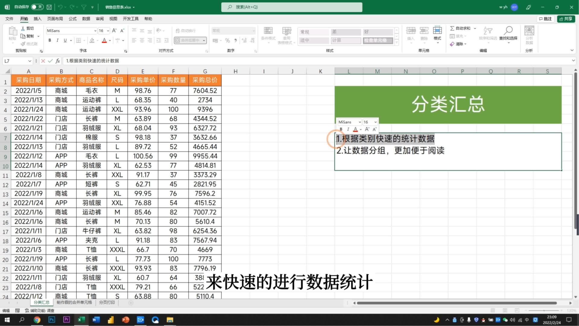Click the insert function fx icon
The height and width of the screenshot is (326, 579).
click(58, 61)
